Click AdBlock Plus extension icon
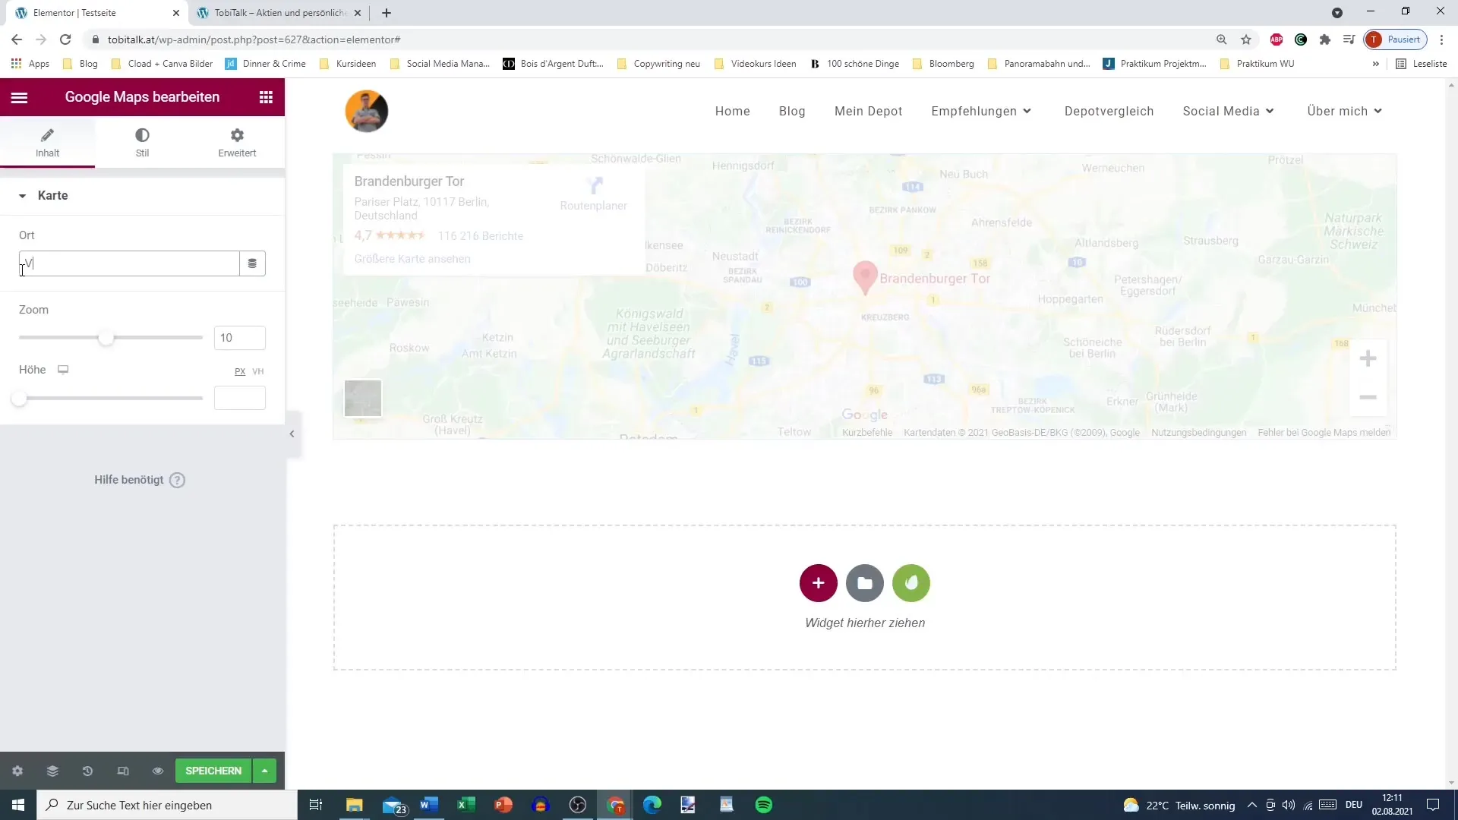This screenshot has width=1458, height=820. point(1277,39)
